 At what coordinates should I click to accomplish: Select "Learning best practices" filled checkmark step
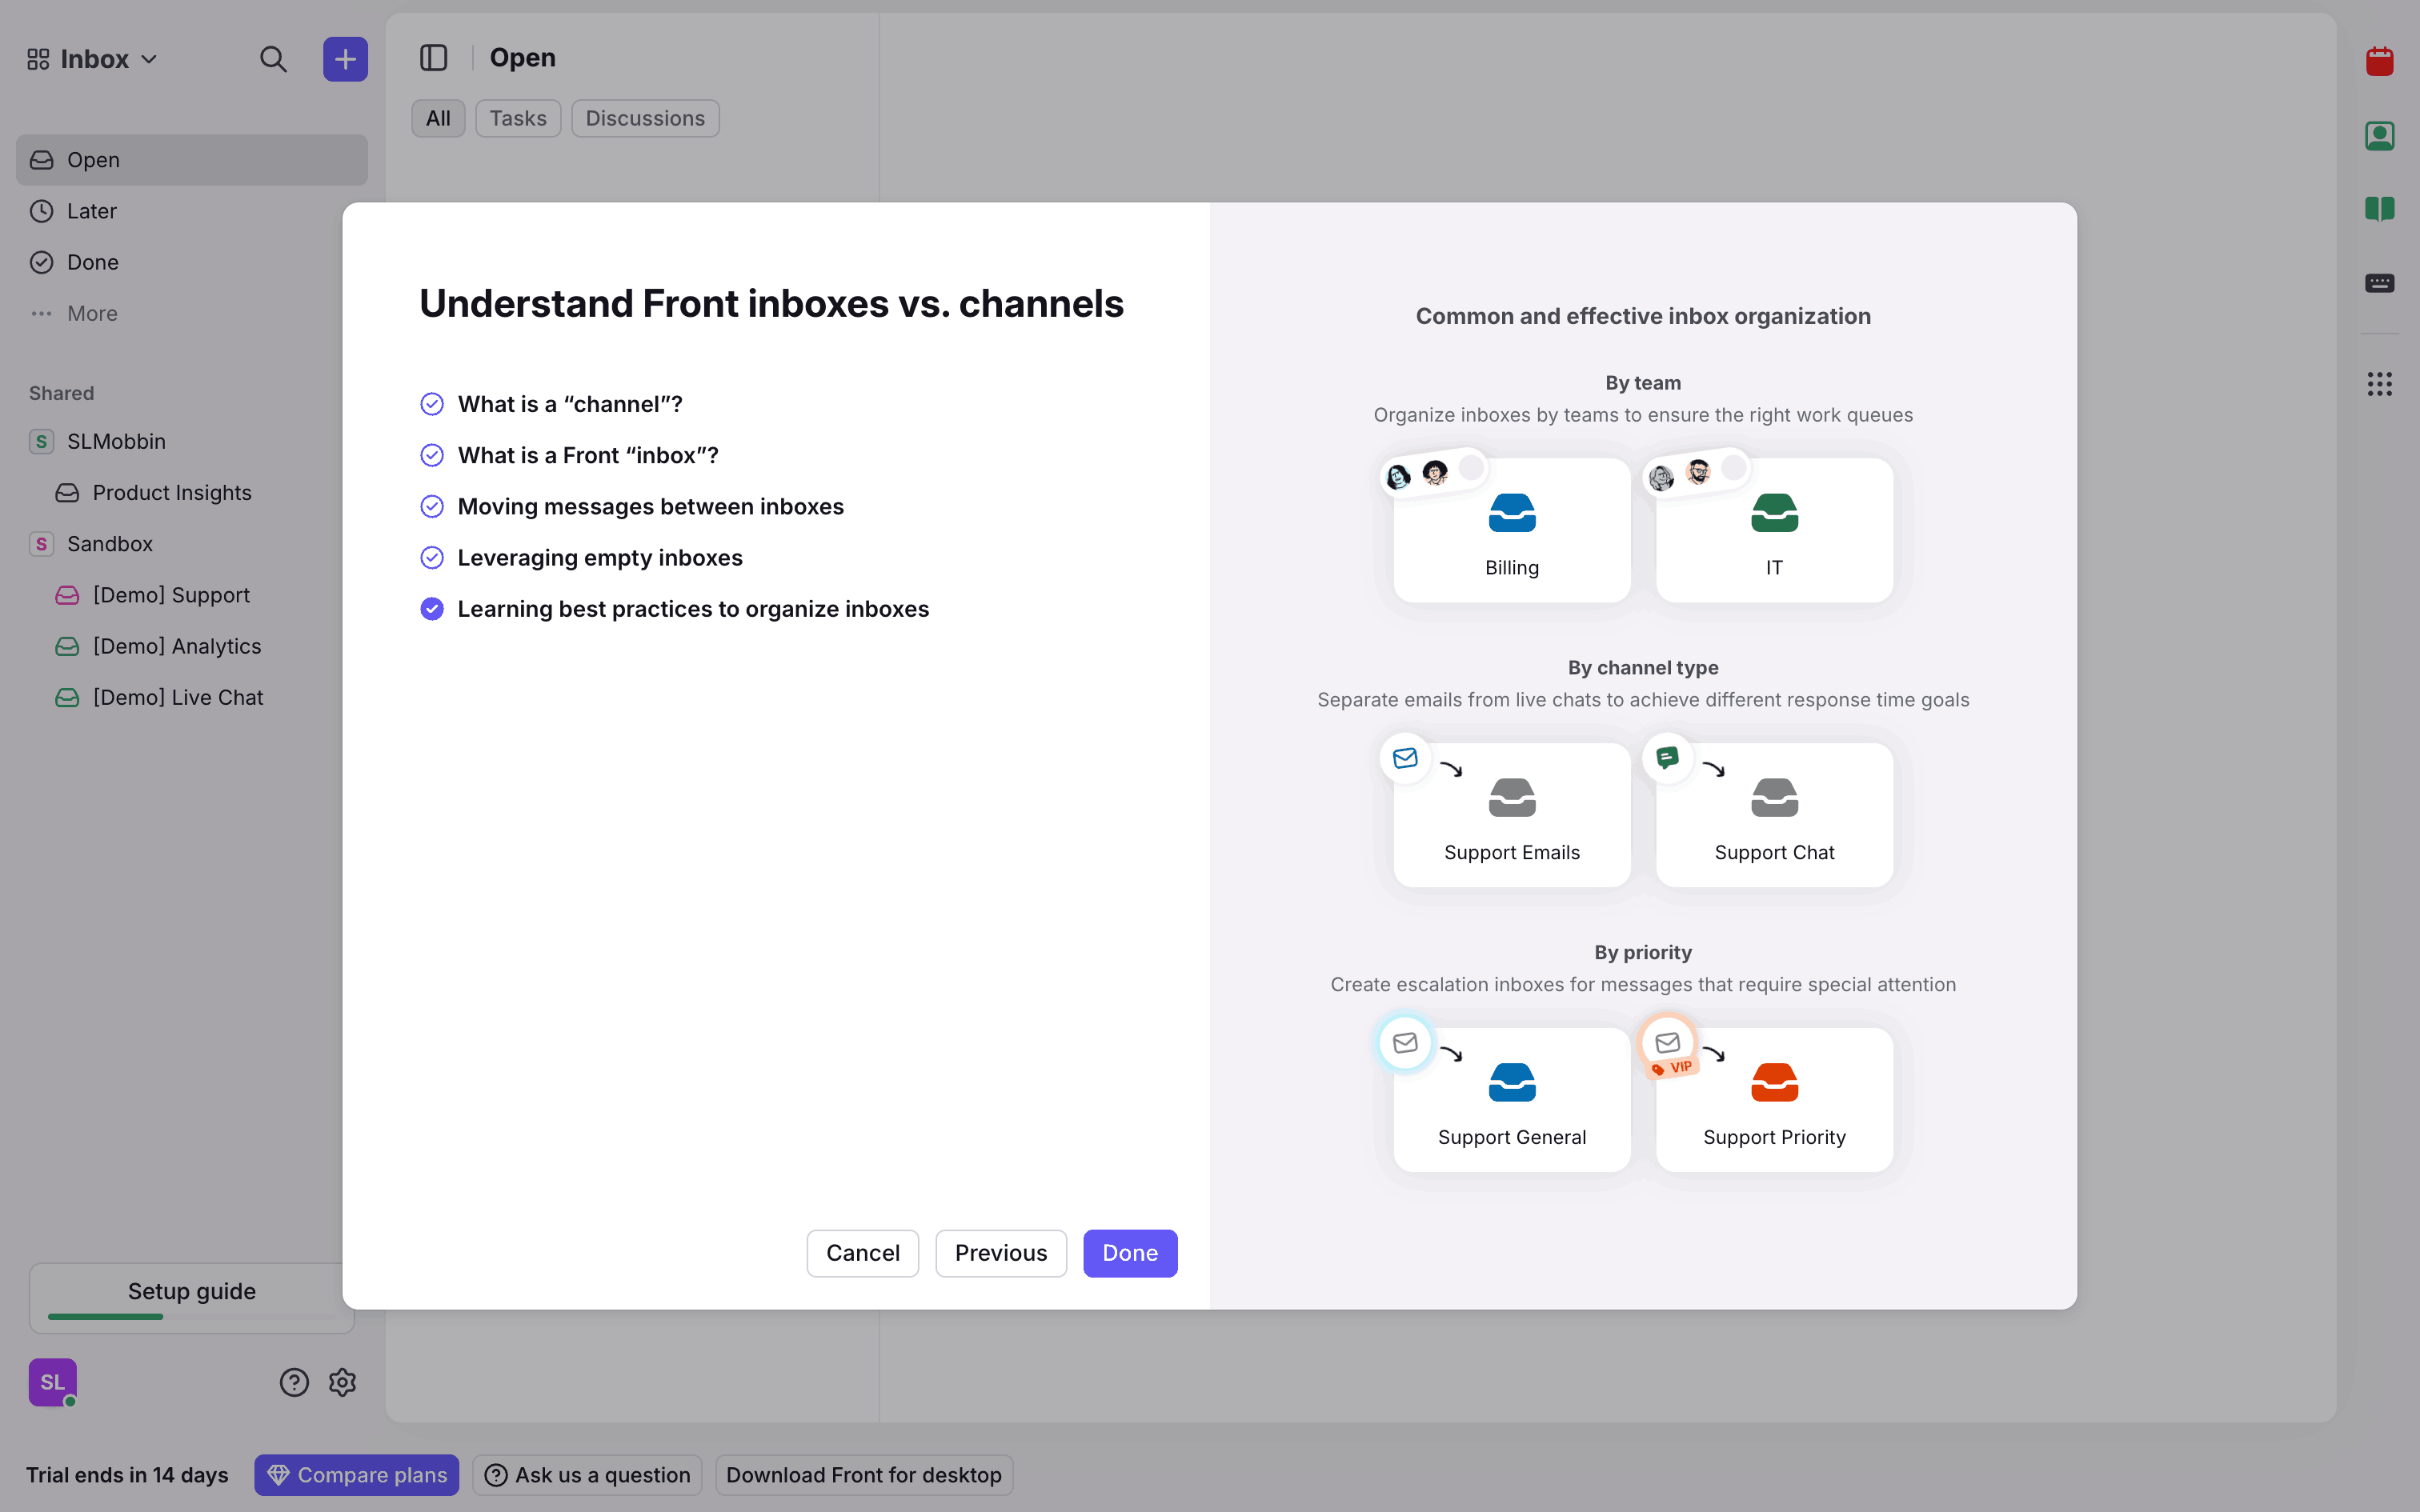[x=432, y=609]
